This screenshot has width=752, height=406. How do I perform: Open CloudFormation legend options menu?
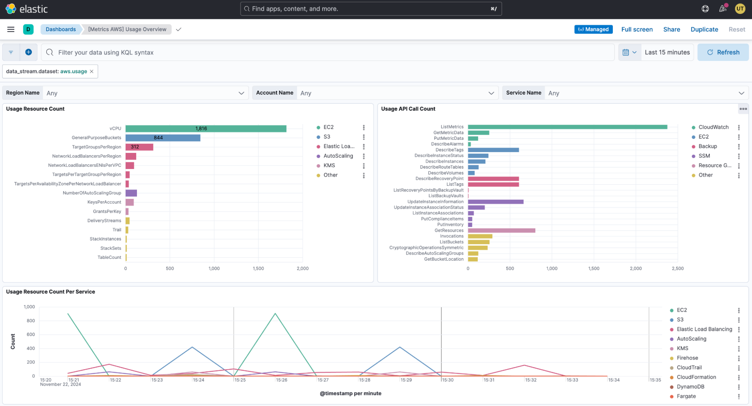point(739,377)
